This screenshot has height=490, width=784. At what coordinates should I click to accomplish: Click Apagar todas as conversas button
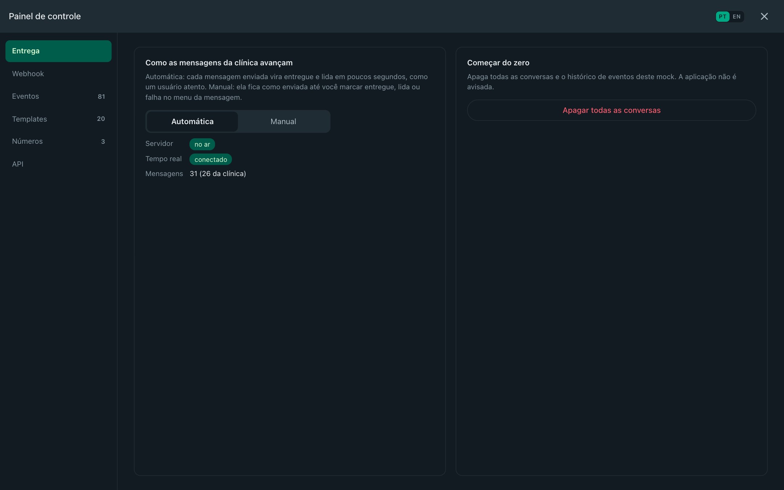click(x=611, y=110)
